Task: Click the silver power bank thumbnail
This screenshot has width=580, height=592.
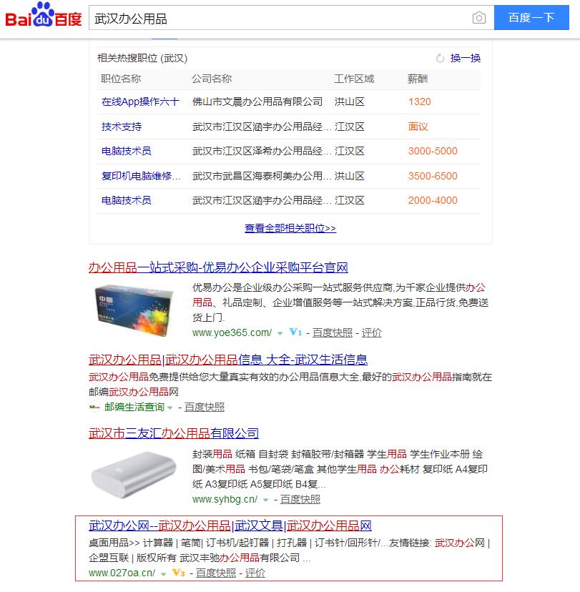Action: click(x=134, y=475)
